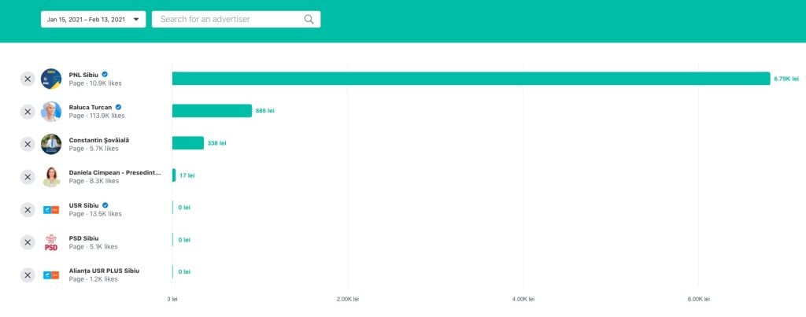The width and height of the screenshot is (806, 317).
Task: Click the Page · 5.1K likes text
Action: (93, 247)
